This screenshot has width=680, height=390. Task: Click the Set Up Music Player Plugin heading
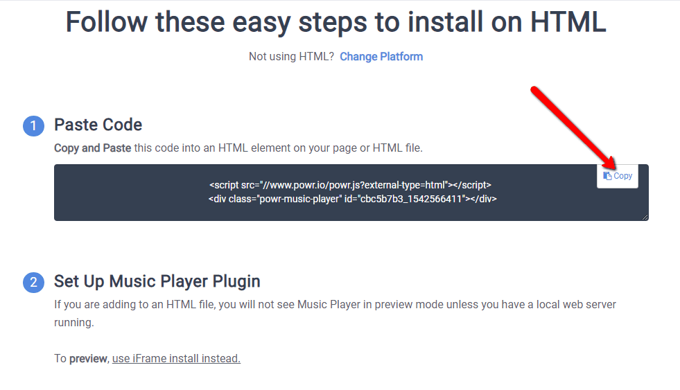click(x=157, y=281)
